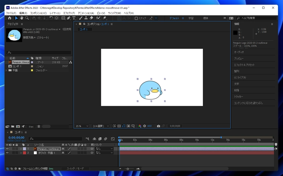Open parent dropdown for White solid layer
Viewport: 283px width, 176px height.
coord(104,153)
